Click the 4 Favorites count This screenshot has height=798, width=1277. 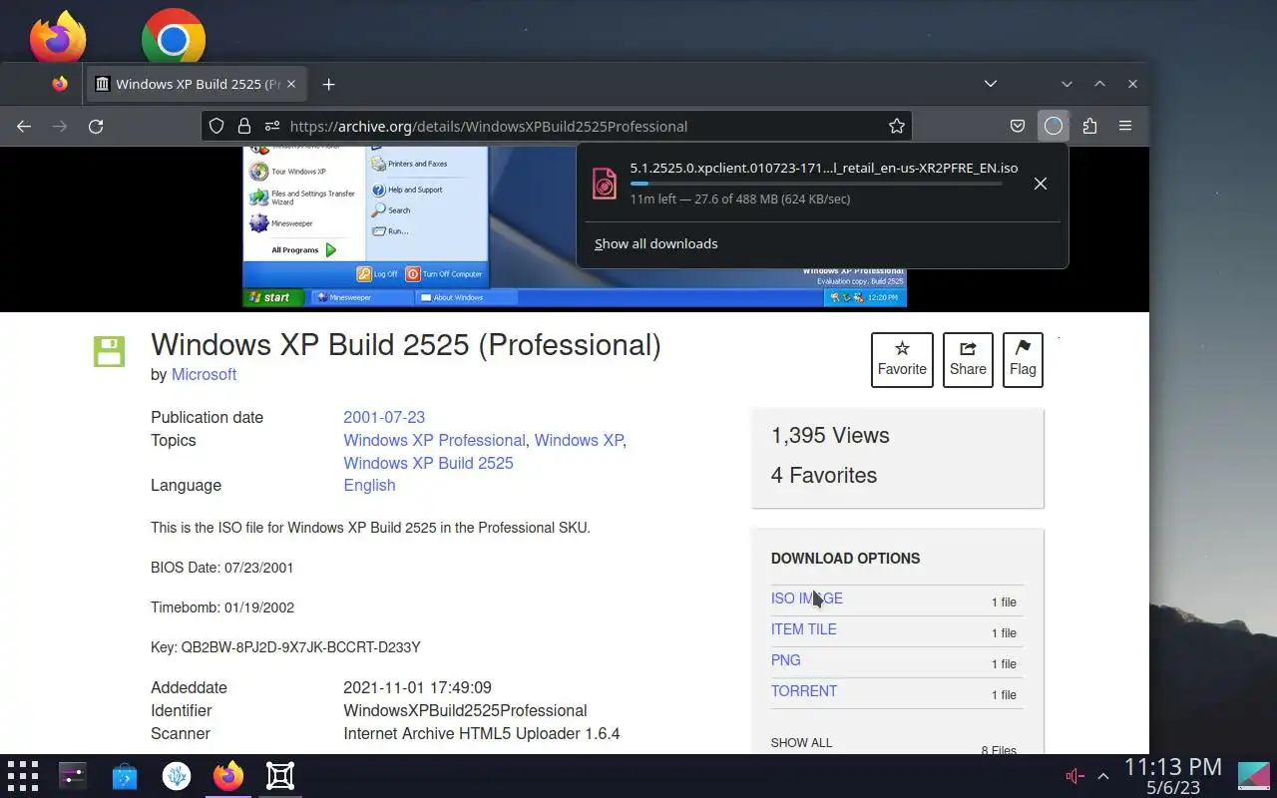click(824, 475)
